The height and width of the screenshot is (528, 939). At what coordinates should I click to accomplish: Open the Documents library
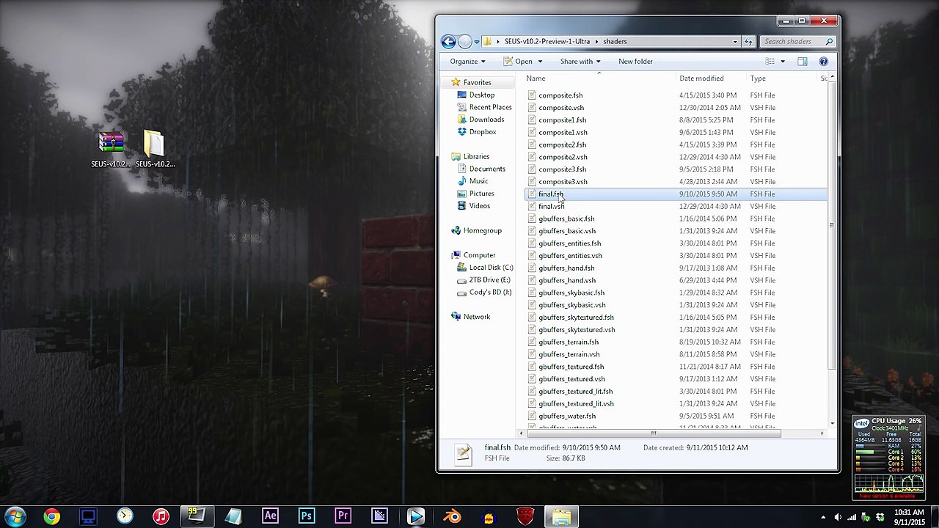pos(487,169)
